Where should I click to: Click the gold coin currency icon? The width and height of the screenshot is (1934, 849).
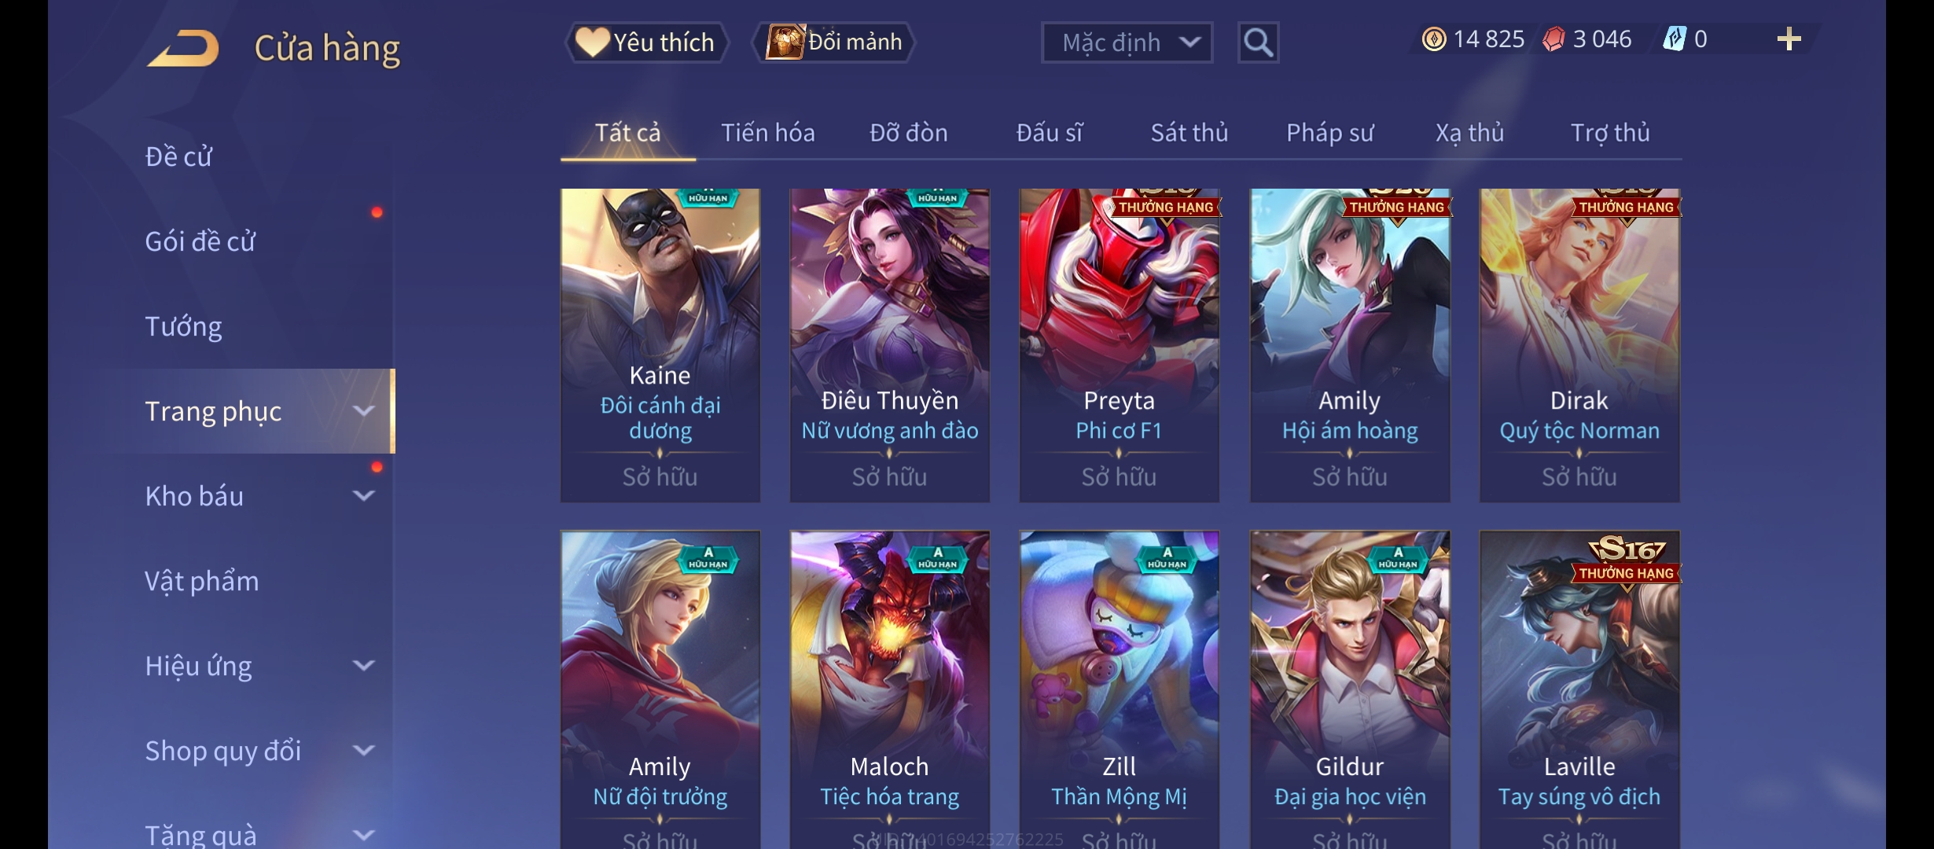coord(1434,39)
